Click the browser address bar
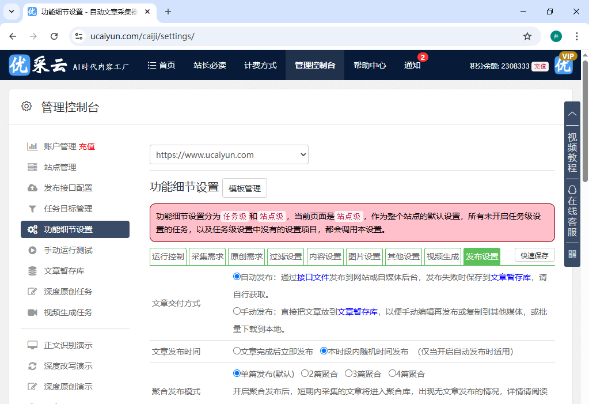The width and height of the screenshot is (589, 404). pyautogui.click(x=230, y=36)
